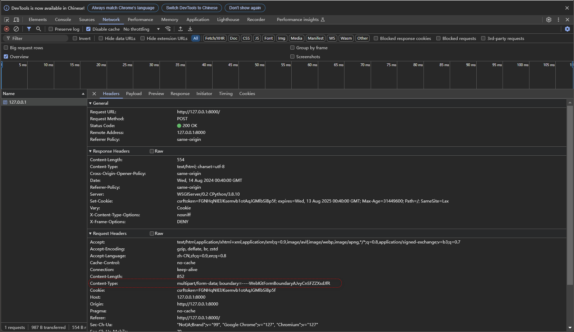
Task: Enable Screenshots checkbox
Action: tap(292, 56)
